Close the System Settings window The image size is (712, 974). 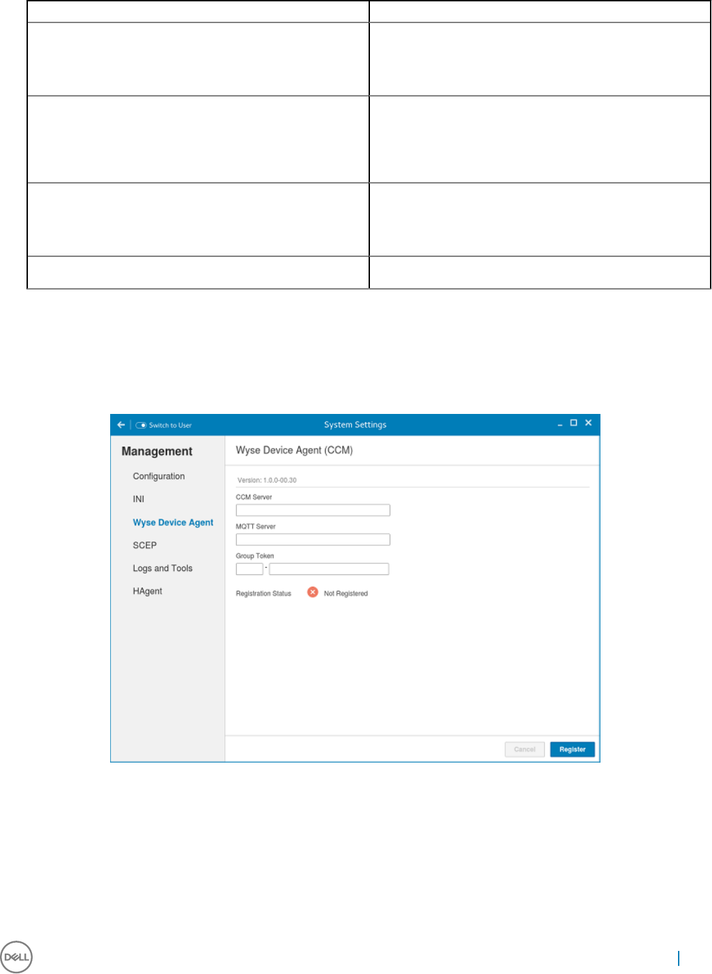point(589,423)
